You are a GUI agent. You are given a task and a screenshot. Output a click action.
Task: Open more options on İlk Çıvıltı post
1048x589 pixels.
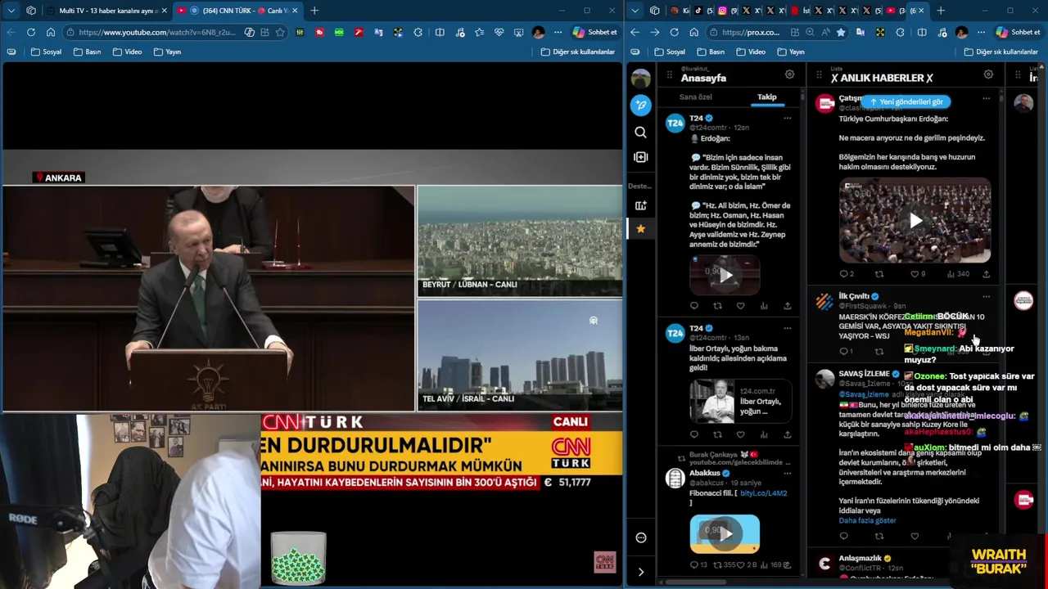(x=986, y=296)
